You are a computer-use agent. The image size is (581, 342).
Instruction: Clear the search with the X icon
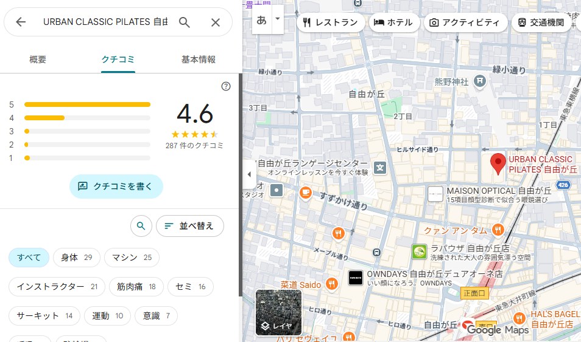(x=216, y=22)
